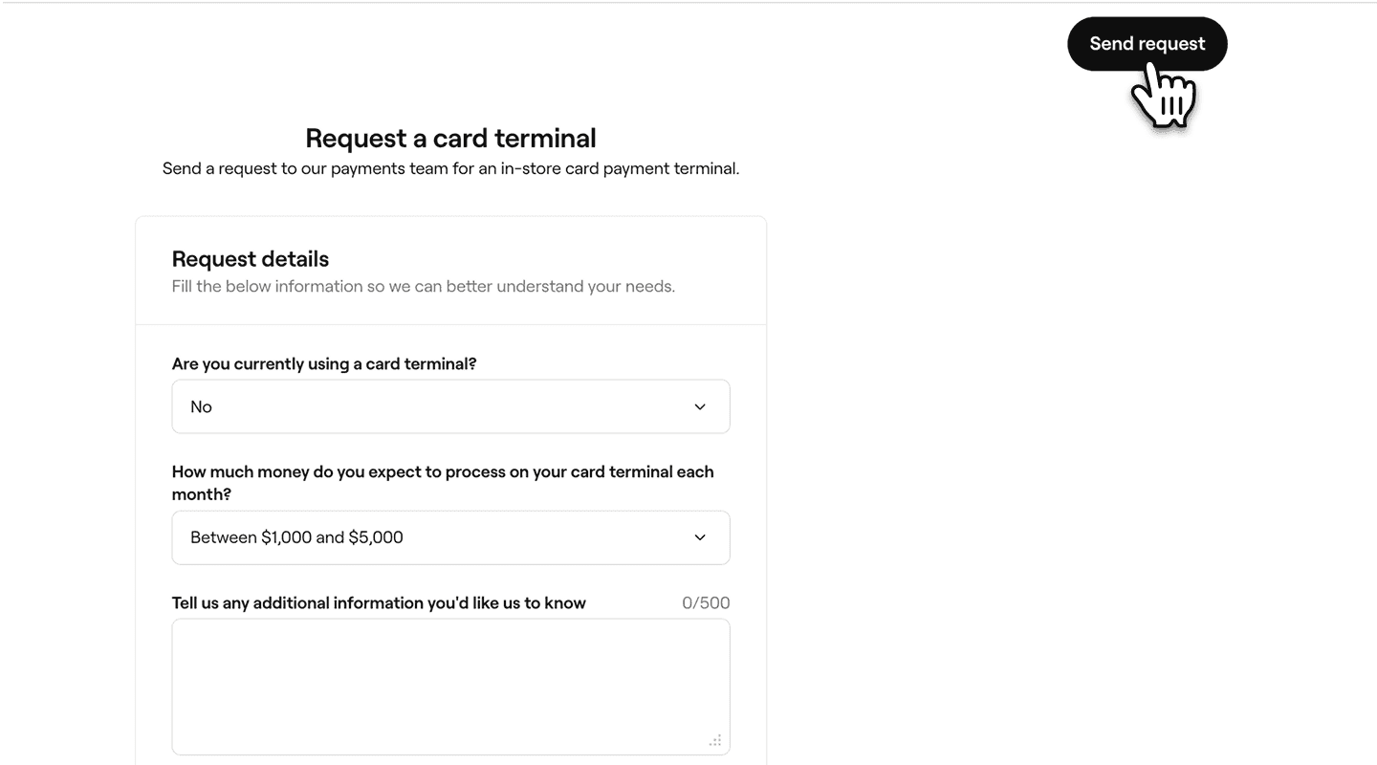The height and width of the screenshot is (765, 1377).
Task: Grab the text area resize handle
Action: coord(715,741)
